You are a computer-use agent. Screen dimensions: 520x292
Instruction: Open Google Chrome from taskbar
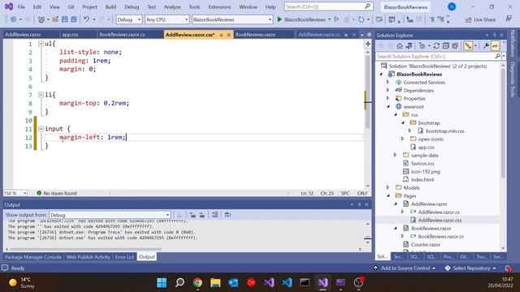(197, 282)
